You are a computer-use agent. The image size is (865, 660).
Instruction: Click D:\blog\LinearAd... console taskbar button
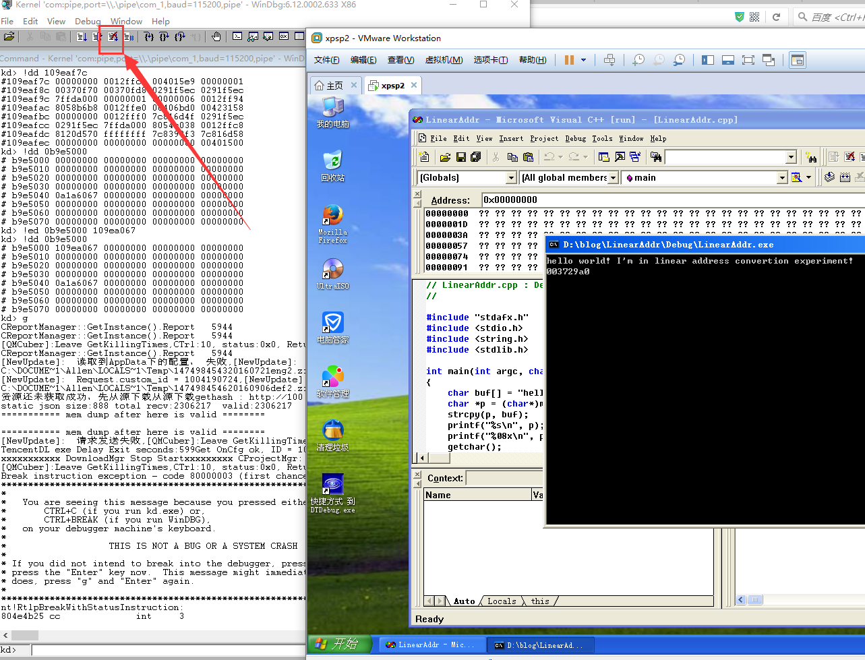pos(541,645)
